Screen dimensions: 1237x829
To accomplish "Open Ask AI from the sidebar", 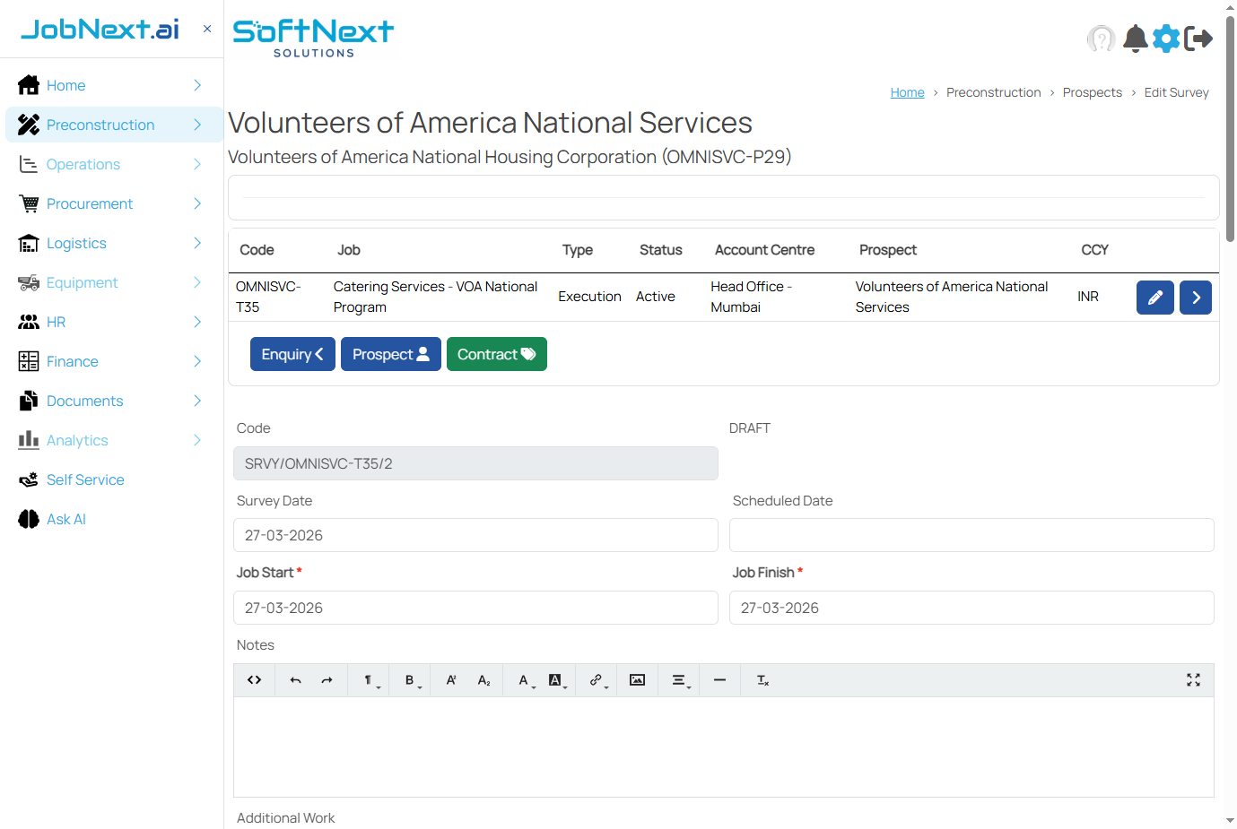I will [x=65, y=519].
